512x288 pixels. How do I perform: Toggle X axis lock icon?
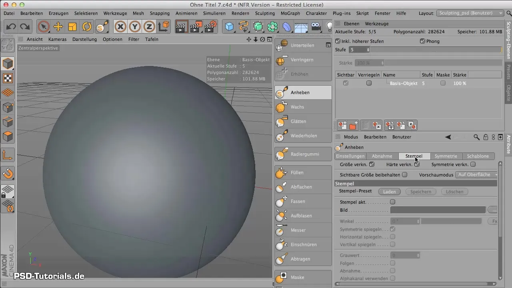(120, 27)
